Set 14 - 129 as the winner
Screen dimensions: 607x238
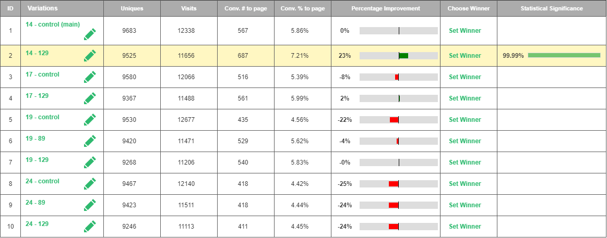(465, 56)
